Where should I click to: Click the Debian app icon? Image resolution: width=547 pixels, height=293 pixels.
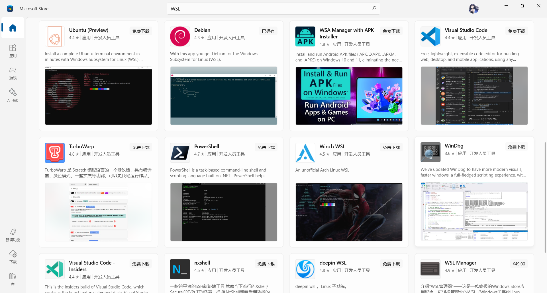tap(180, 36)
